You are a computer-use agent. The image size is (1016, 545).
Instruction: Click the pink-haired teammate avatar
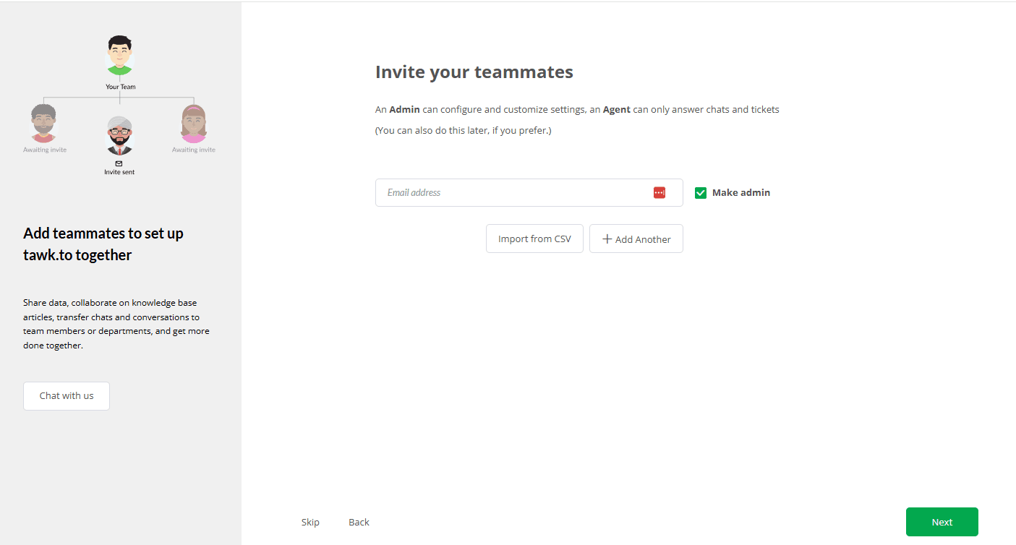[193, 123]
